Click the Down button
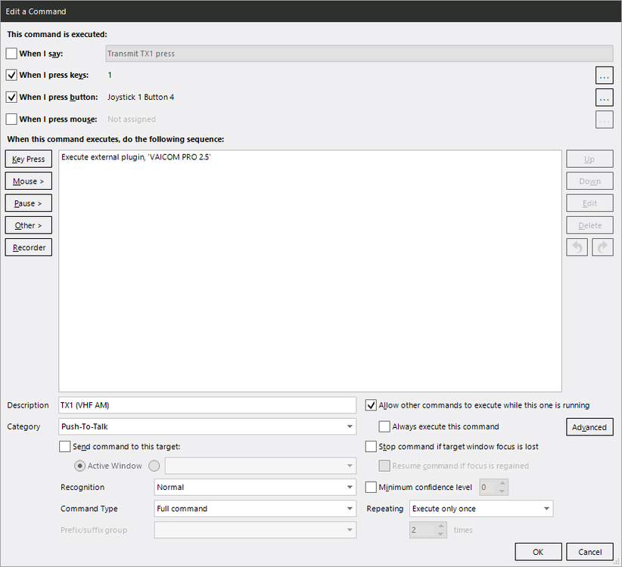 [x=589, y=181]
